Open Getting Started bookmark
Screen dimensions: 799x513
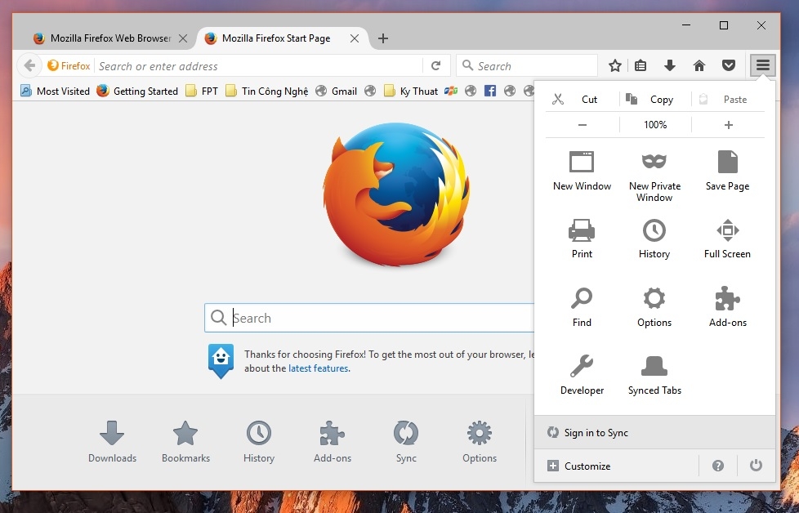click(137, 91)
